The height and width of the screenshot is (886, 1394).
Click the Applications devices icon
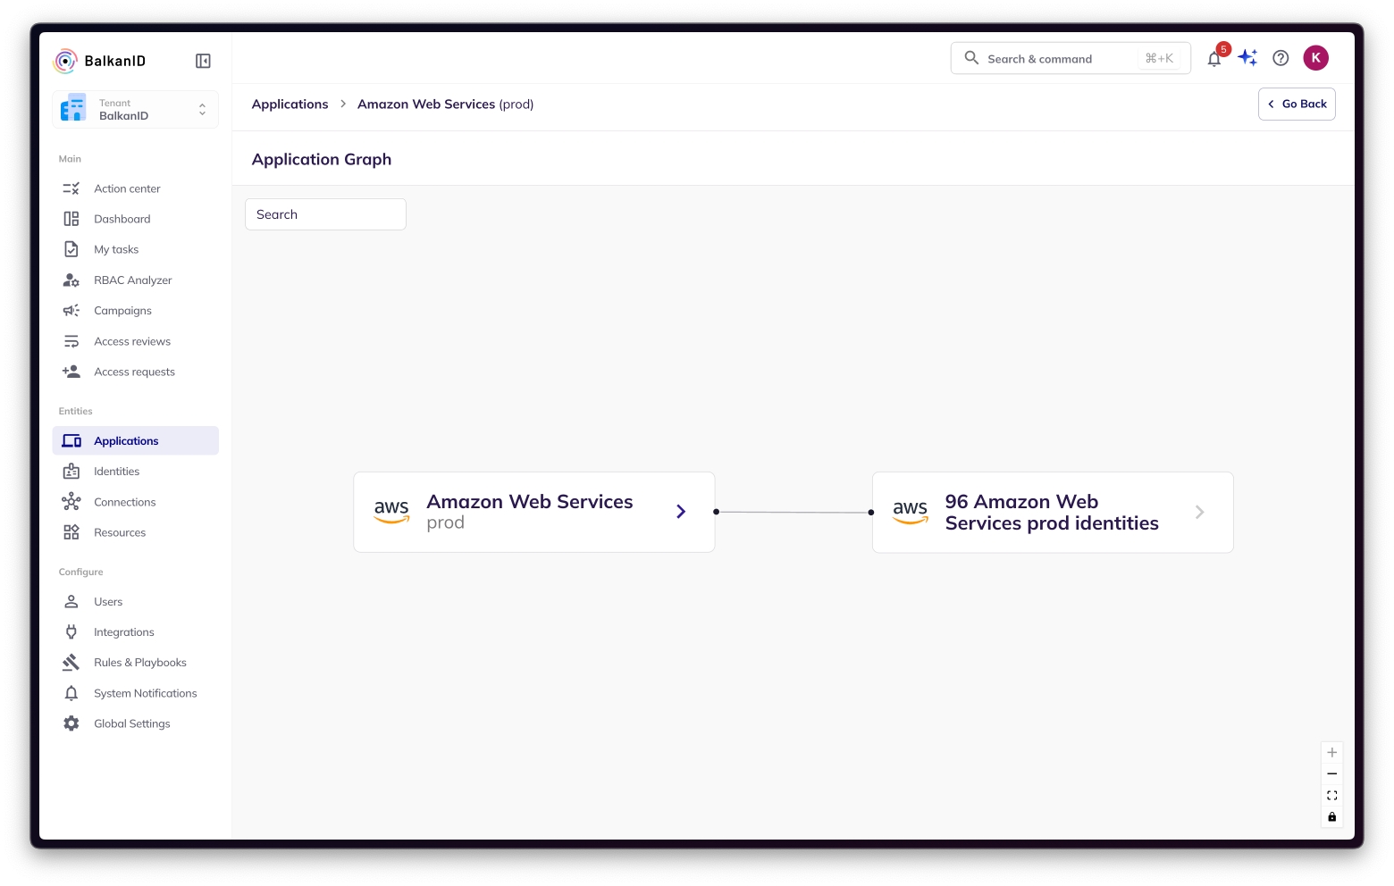pos(71,441)
